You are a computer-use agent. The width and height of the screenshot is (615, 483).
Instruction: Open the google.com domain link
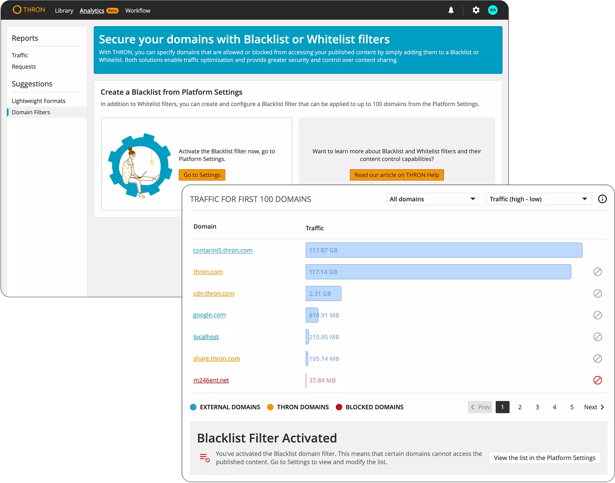click(x=209, y=315)
